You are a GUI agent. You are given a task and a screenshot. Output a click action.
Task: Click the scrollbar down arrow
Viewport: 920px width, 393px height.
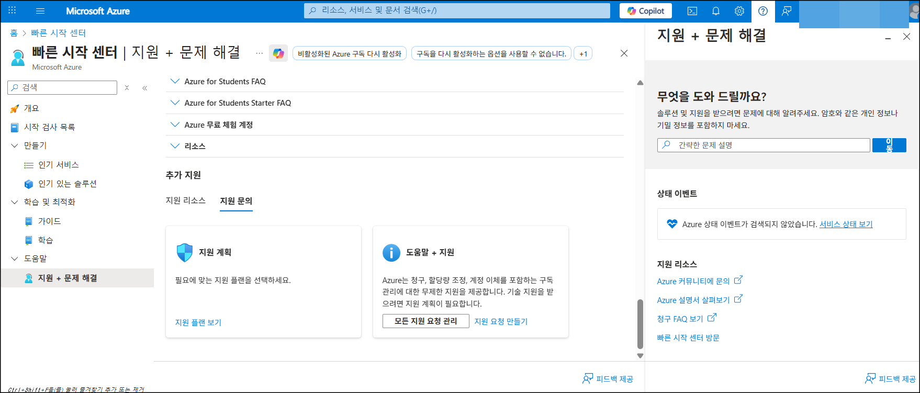[x=640, y=356]
